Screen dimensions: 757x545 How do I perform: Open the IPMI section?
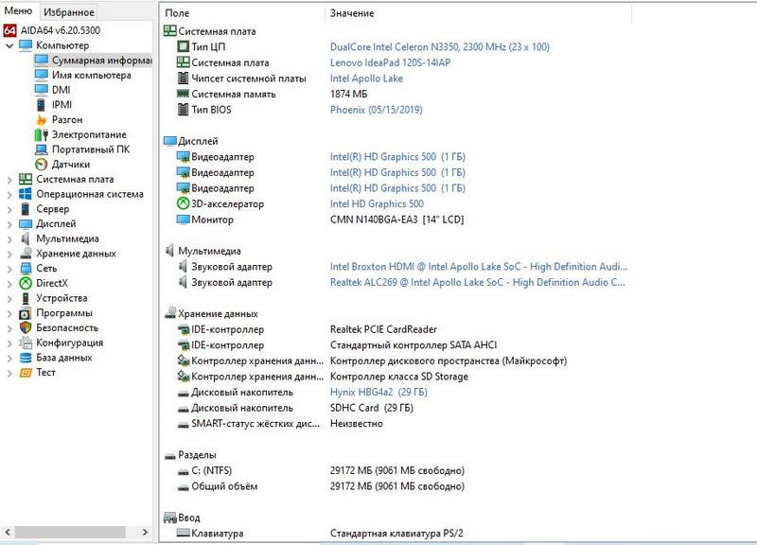59,106
